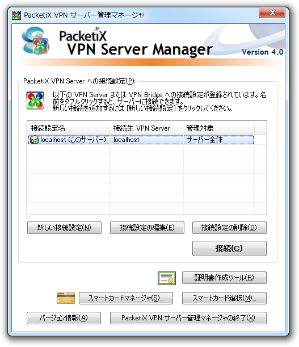Show バージョン情報(A)

[64, 318]
